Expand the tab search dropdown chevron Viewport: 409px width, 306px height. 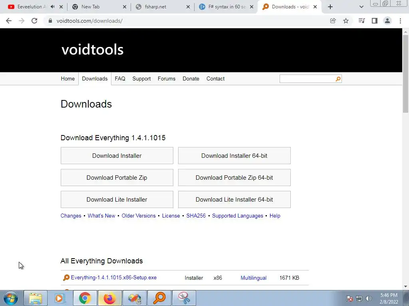[361, 7]
